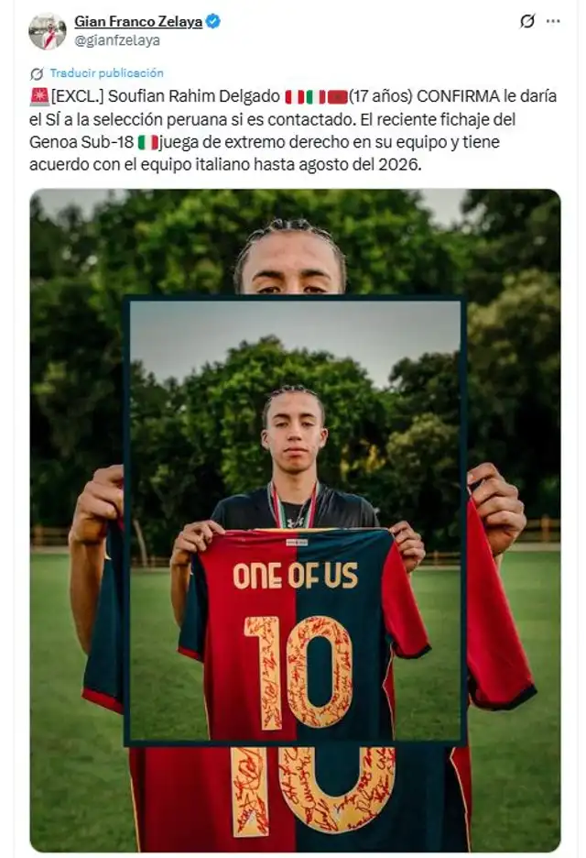Open the framed inner photo of the player
Screen dimensions: 586x858
click(x=295, y=521)
